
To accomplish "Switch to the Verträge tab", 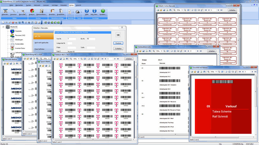I will click(55, 5).
